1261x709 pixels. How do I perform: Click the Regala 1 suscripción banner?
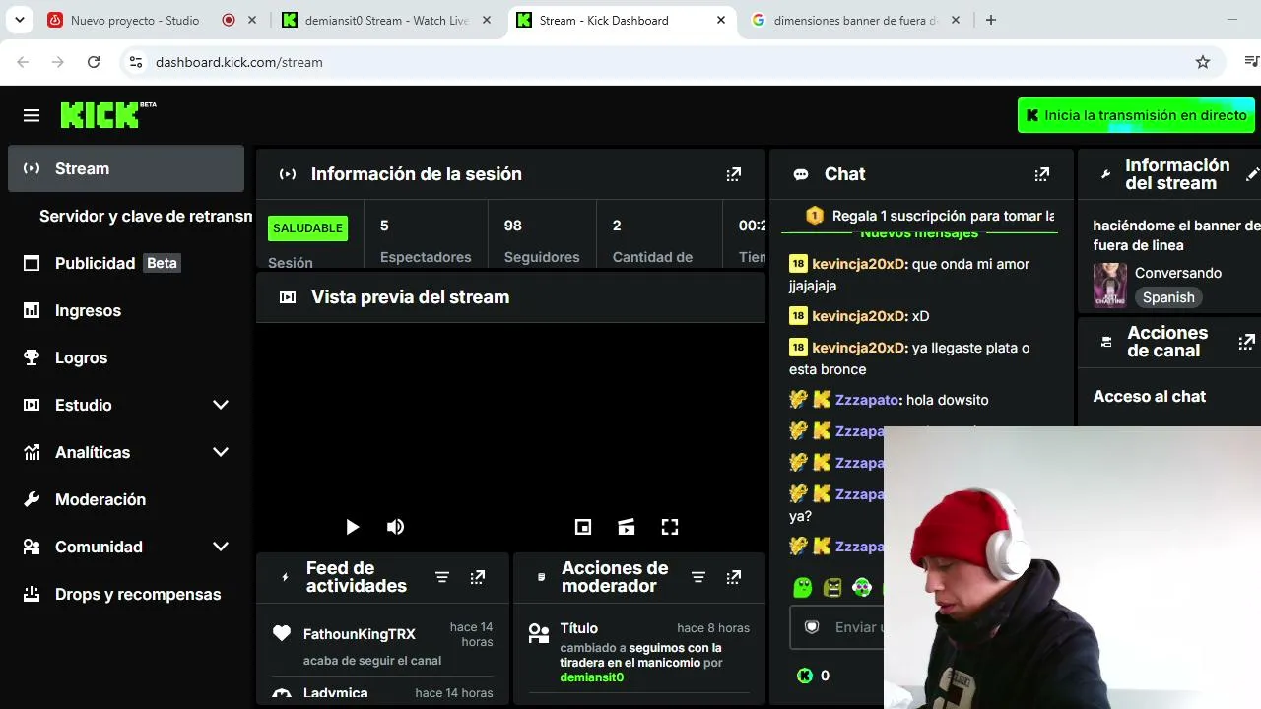[x=930, y=216]
